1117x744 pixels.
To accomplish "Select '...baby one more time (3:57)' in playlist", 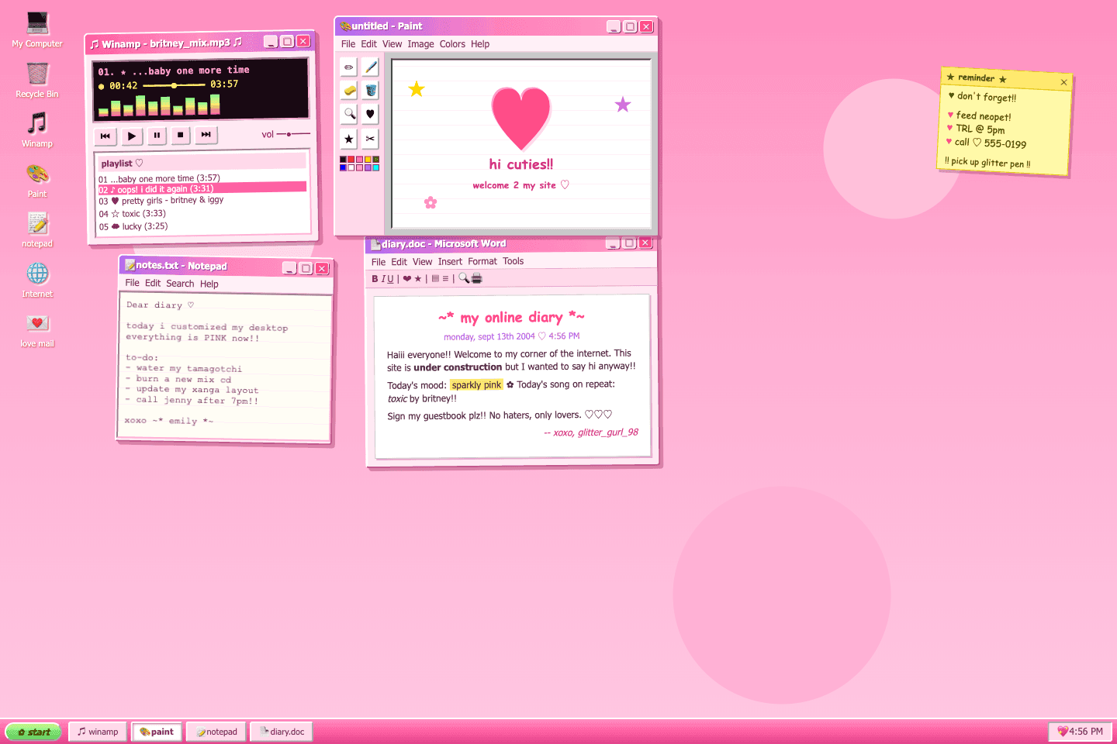I will pos(202,178).
